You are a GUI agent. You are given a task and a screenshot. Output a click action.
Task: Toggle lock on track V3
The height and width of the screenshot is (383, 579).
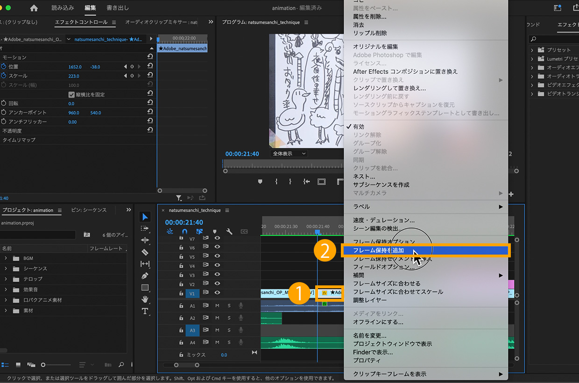(181, 275)
